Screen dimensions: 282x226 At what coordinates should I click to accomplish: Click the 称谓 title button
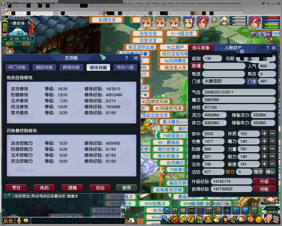click(x=196, y=66)
